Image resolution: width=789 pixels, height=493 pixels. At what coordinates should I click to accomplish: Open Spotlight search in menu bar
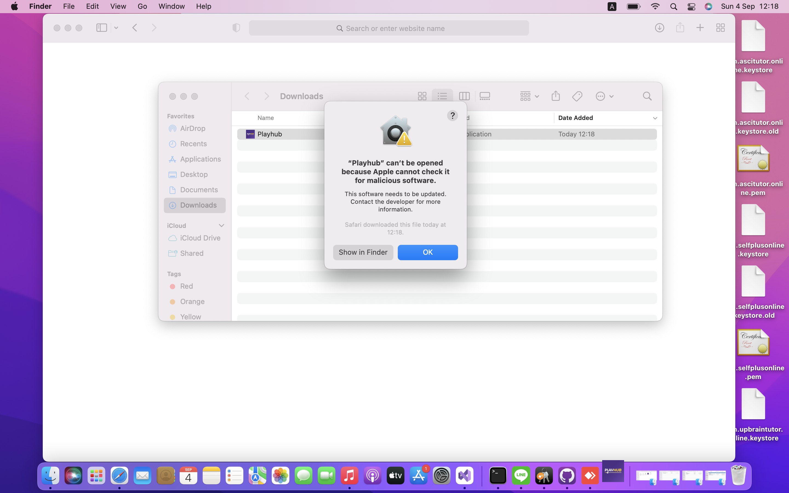tap(674, 7)
